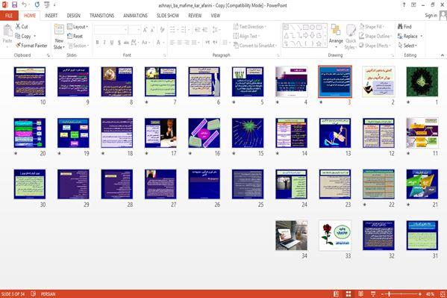The height and width of the screenshot is (298, 447).
Task: Click the New Slide button icon
Action: point(59,31)
